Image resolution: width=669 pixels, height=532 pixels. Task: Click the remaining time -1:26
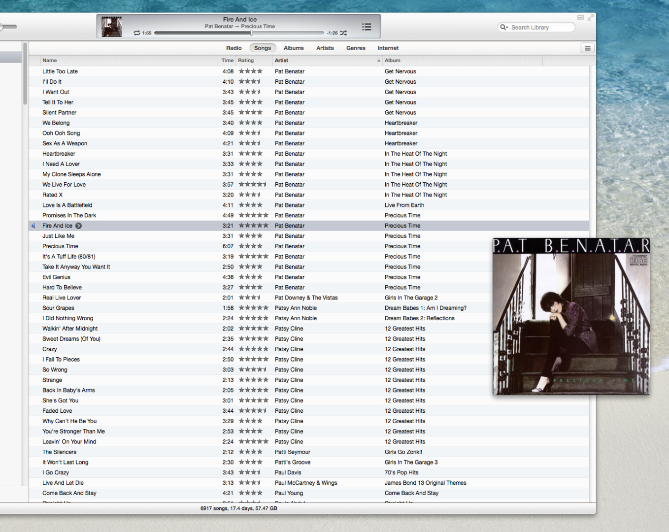pos(332,33)
